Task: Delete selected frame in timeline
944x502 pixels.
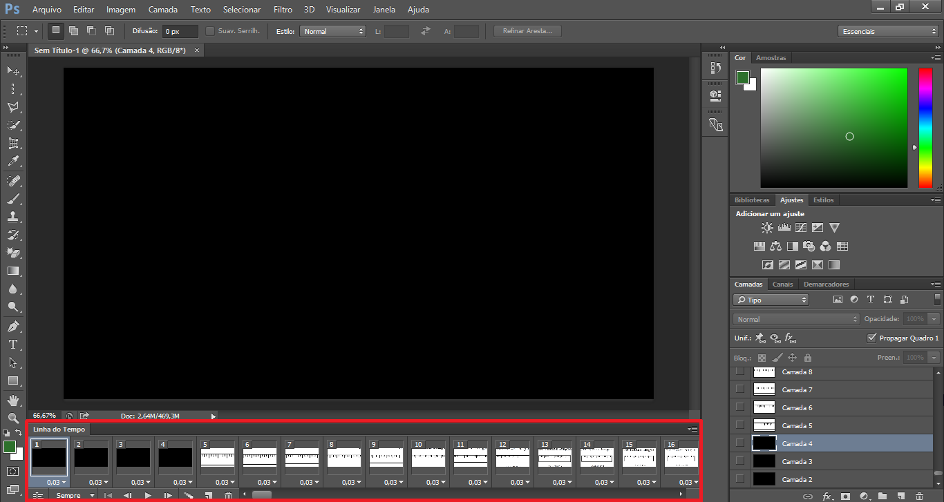Action: [229, 495]
